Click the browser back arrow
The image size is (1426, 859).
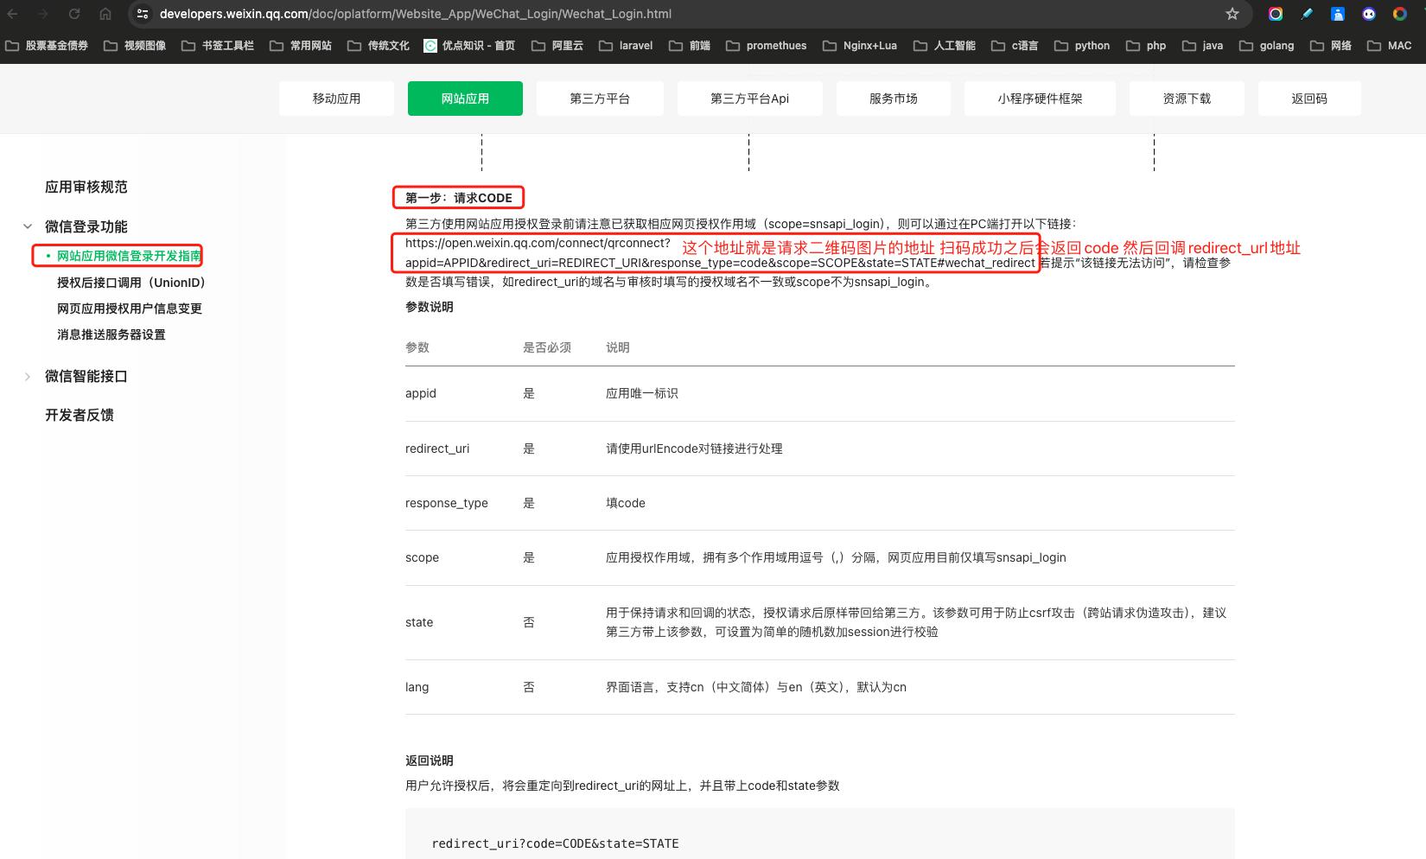[x=13, y=14]
